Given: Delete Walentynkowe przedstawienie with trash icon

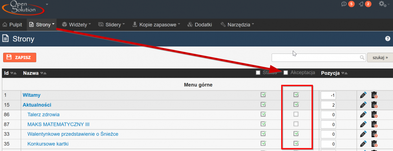Looking at the screenshot, I should pyautogui.click(x=374, y=134).
